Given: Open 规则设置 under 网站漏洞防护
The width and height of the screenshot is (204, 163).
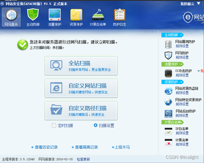Looking at the screenshot, I should 182,46.
